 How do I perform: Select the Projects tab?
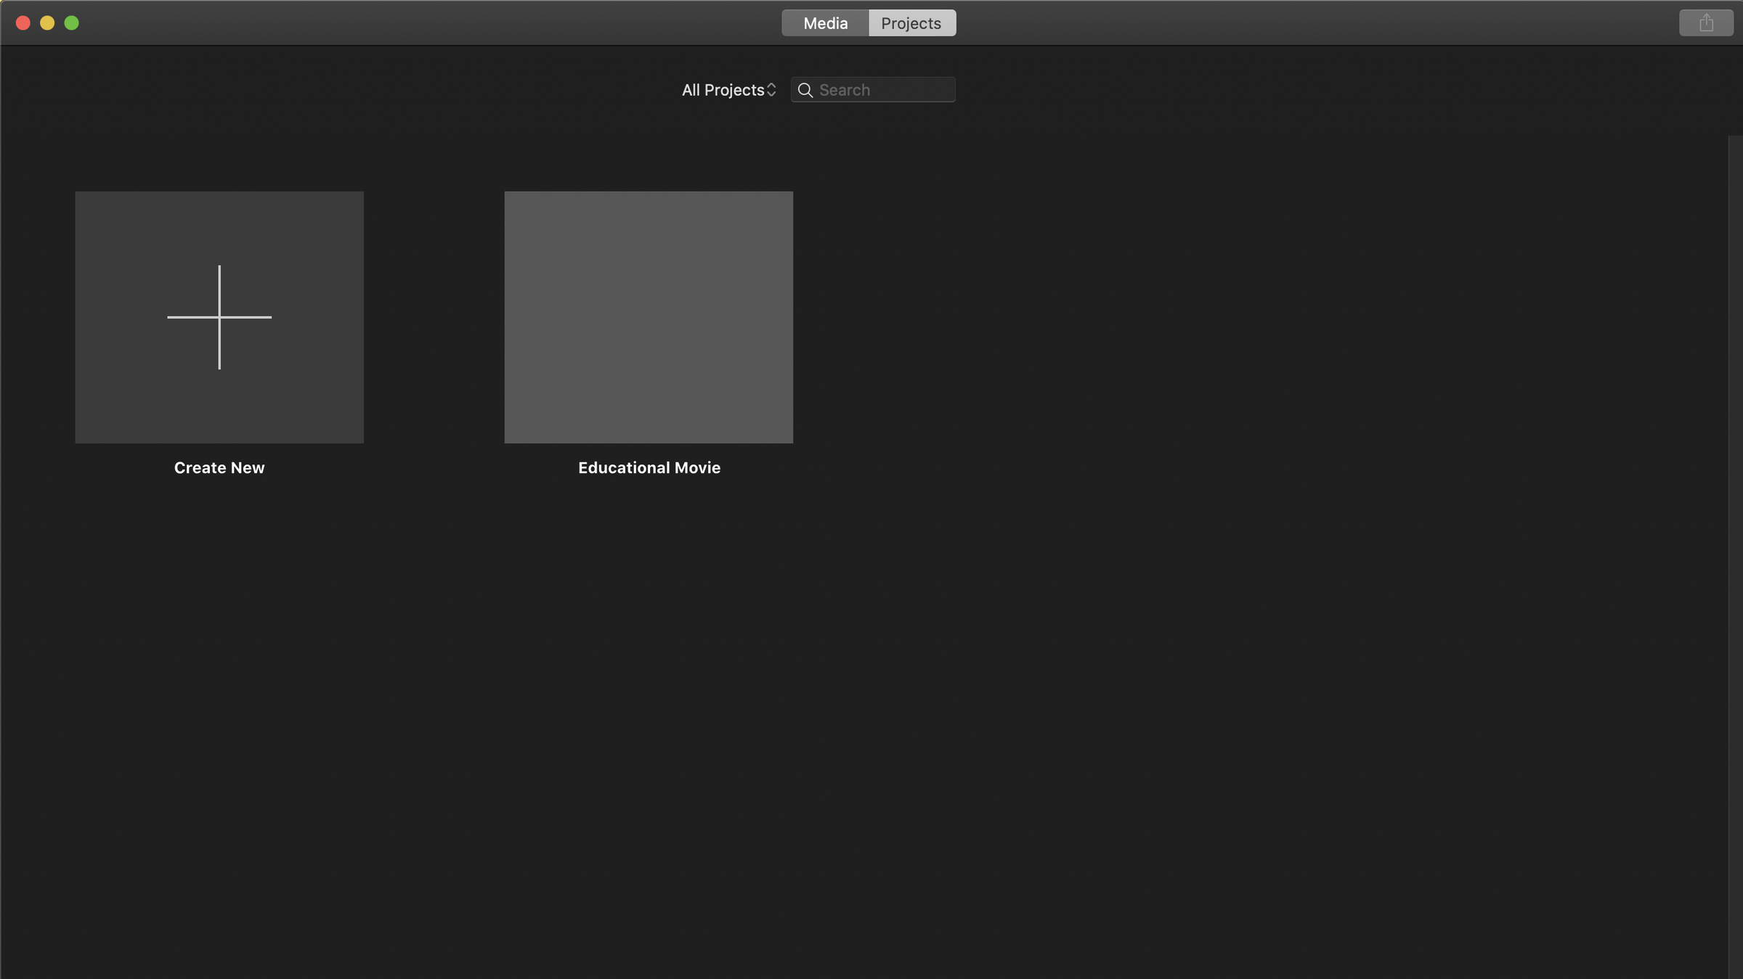pos(911,23)
